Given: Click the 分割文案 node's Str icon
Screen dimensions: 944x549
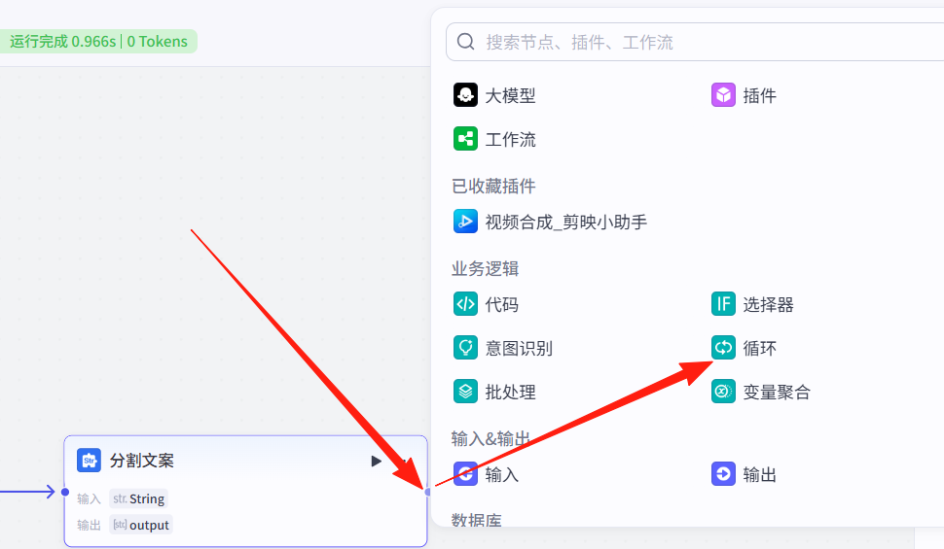Looking at the screenshot, I should point(90,461).
